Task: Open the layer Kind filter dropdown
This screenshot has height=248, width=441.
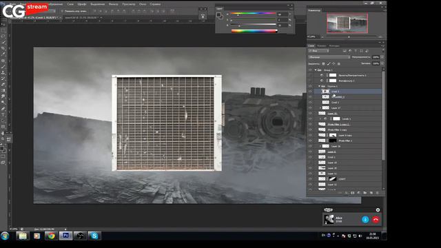Action: tap(318, 51)
